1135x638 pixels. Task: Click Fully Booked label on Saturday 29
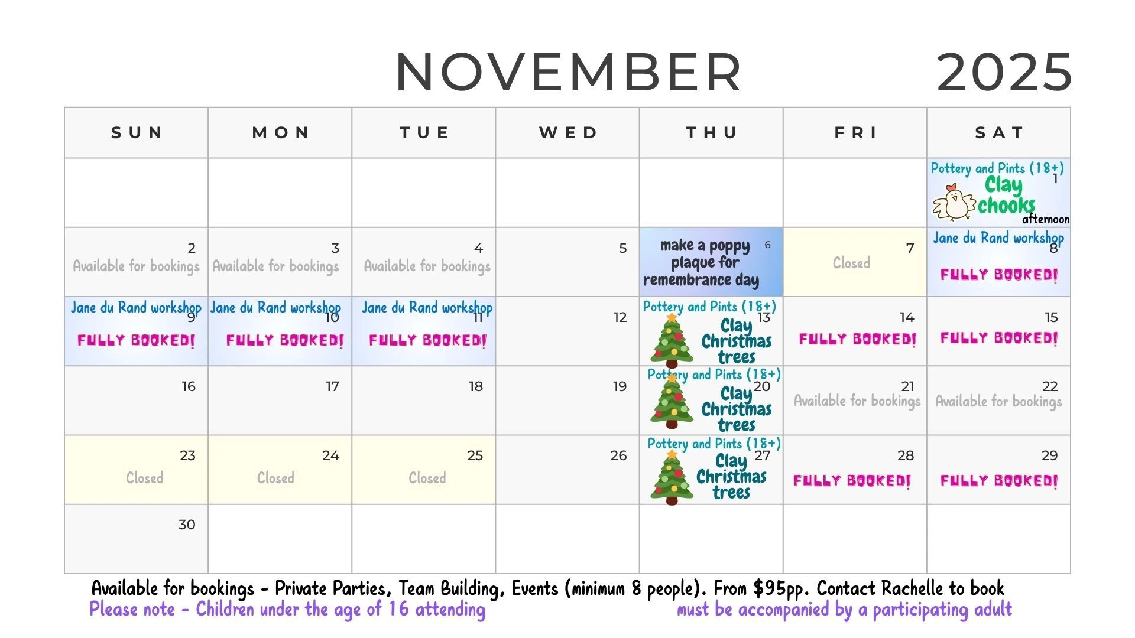998,481
